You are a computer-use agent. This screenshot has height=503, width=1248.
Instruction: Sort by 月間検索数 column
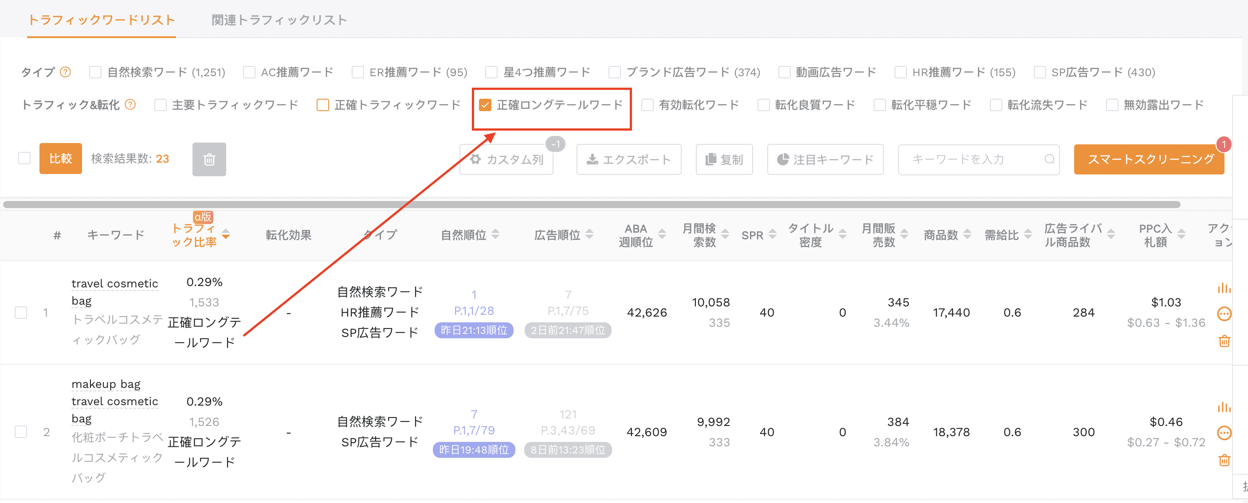(725, 235)
